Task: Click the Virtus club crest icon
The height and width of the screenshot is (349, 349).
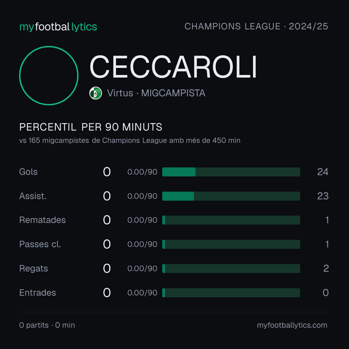Action: pyautogui.click(x=95, y=93)
